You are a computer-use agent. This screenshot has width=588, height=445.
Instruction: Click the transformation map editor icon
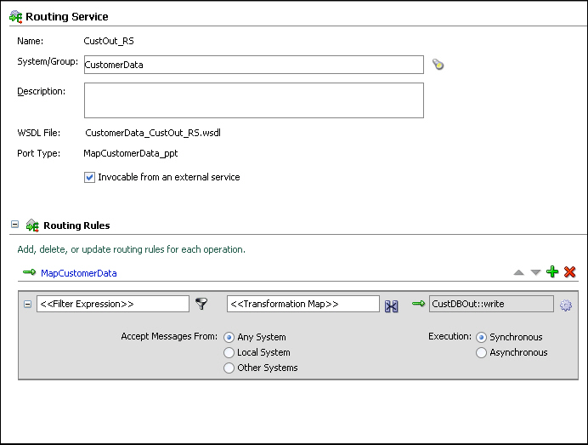coord(391,306)
